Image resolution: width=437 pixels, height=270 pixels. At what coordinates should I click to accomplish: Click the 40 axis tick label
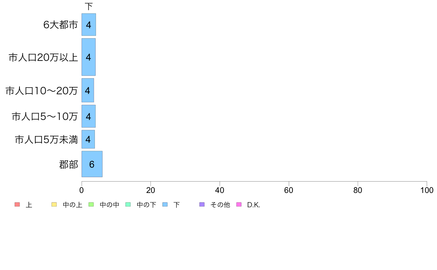tap(220, 190)
